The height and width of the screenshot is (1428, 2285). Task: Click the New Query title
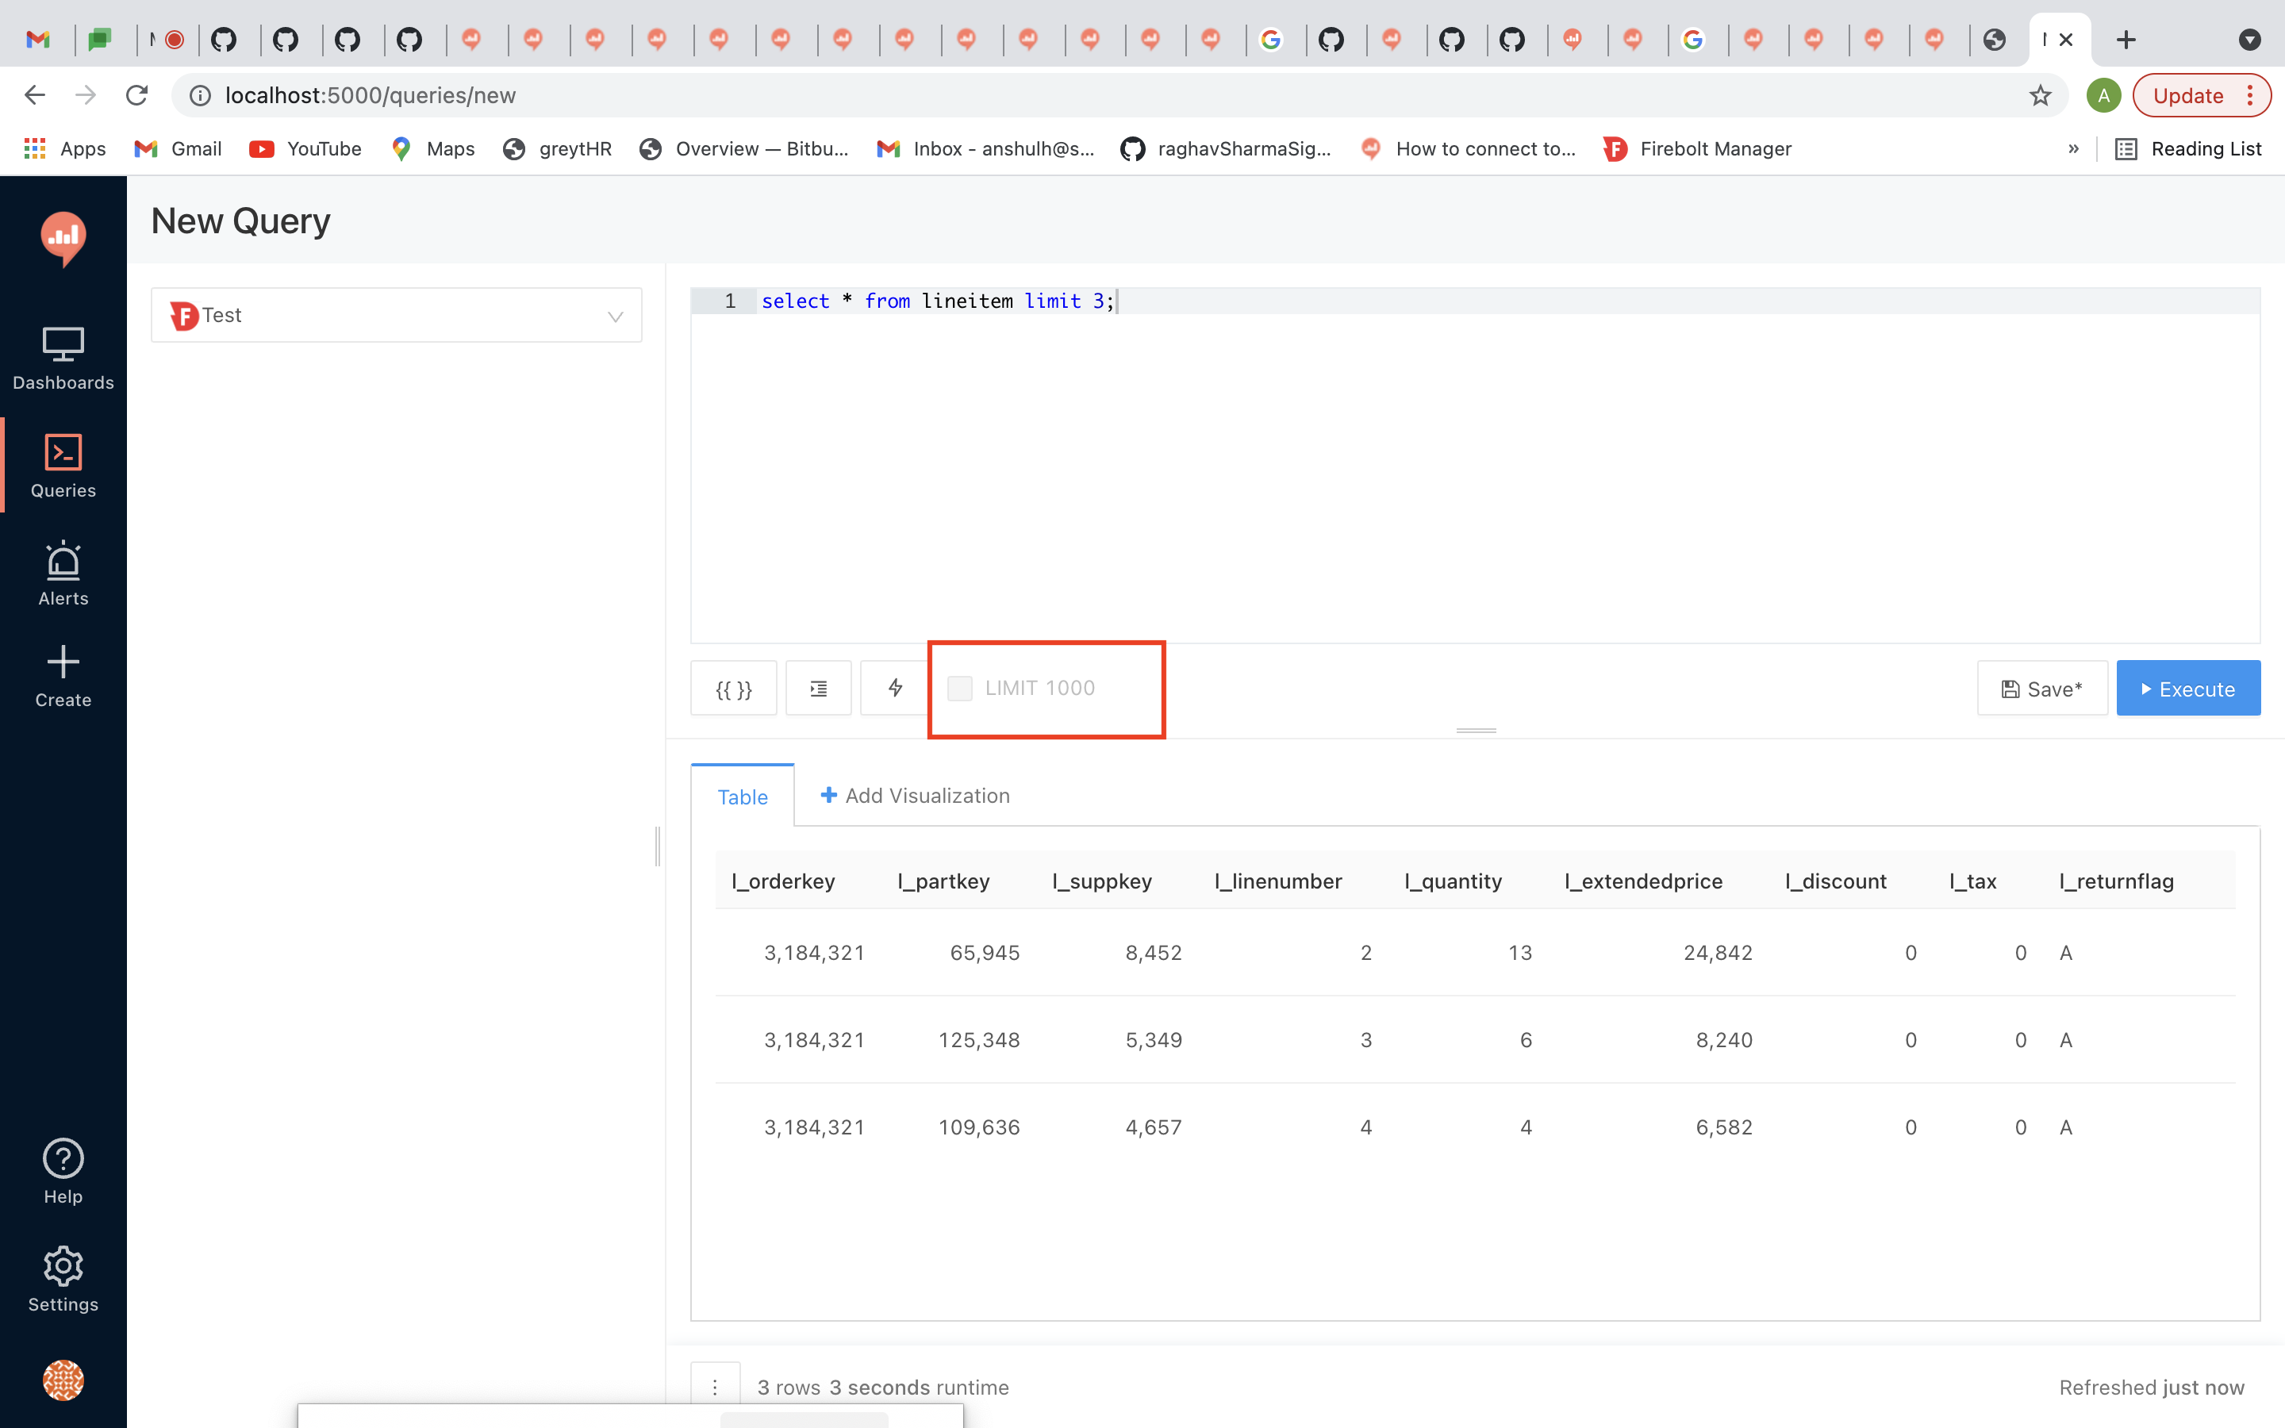point(240,221)
